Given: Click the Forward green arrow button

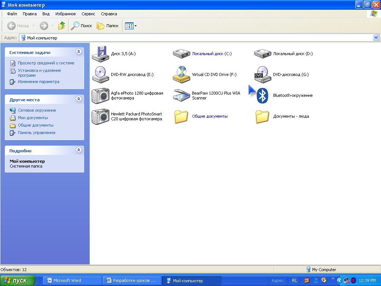Looking at the screenshot, I should tap(44, 26).
